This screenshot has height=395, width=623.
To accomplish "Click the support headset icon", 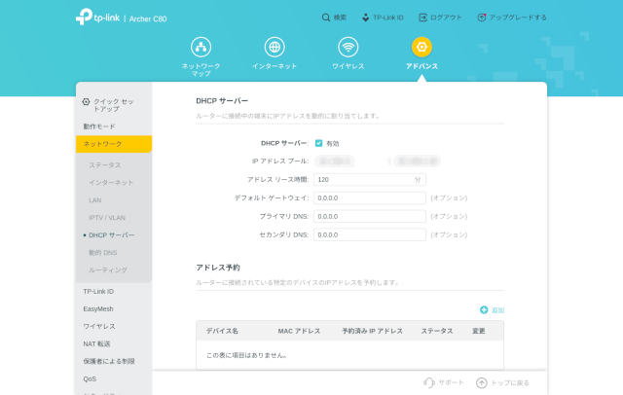I will pyautogui.click(x=428, y=382).
